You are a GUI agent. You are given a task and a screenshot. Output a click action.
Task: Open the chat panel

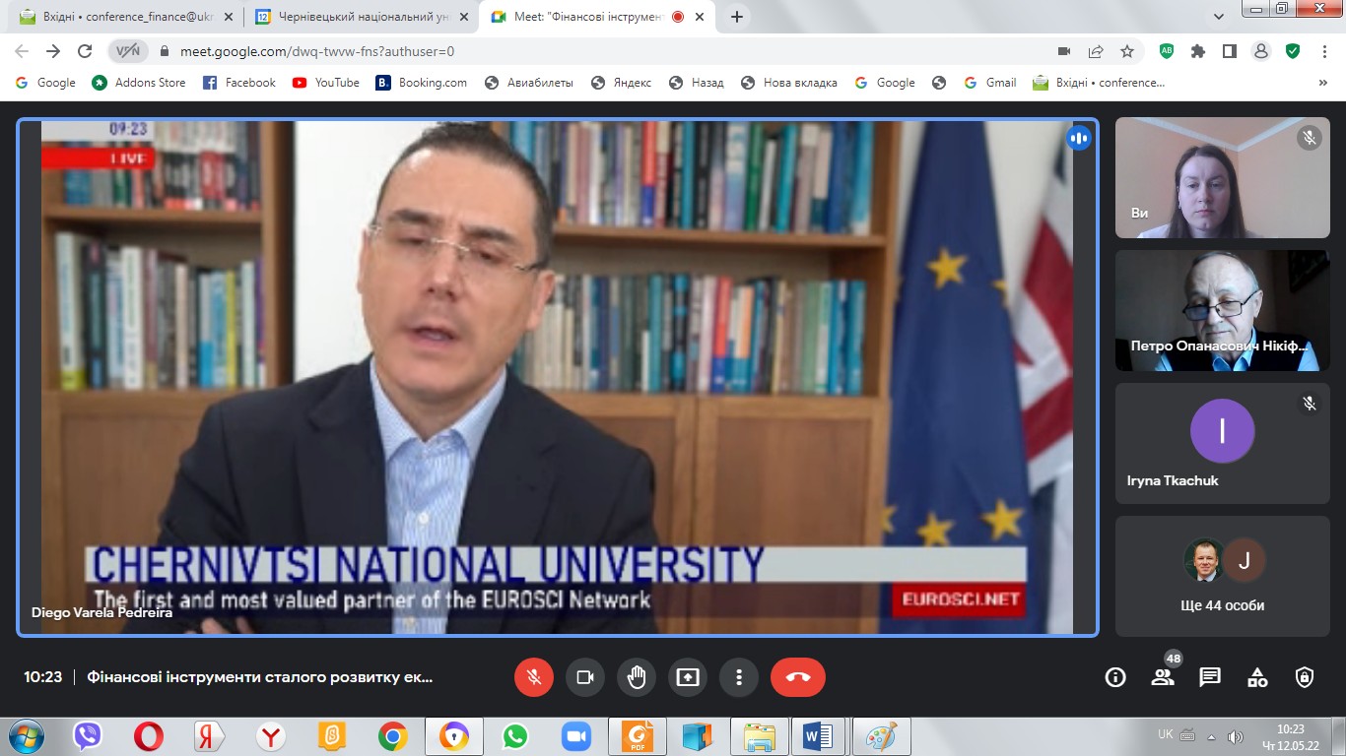[x=1210, y=677]
